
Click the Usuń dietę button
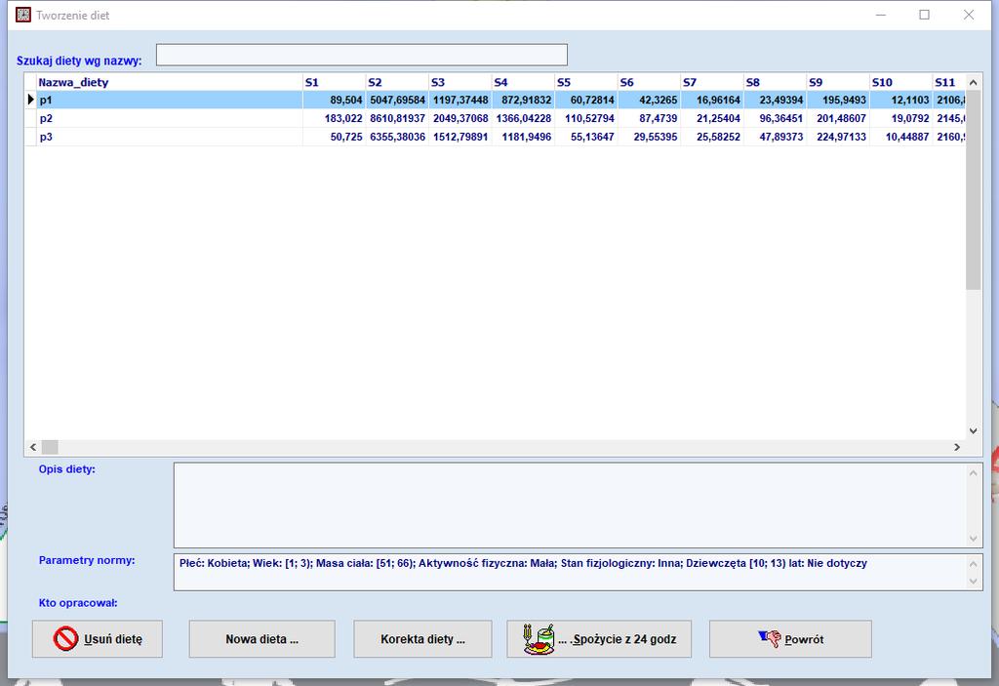pyautogui.click(x=98, y=639)
